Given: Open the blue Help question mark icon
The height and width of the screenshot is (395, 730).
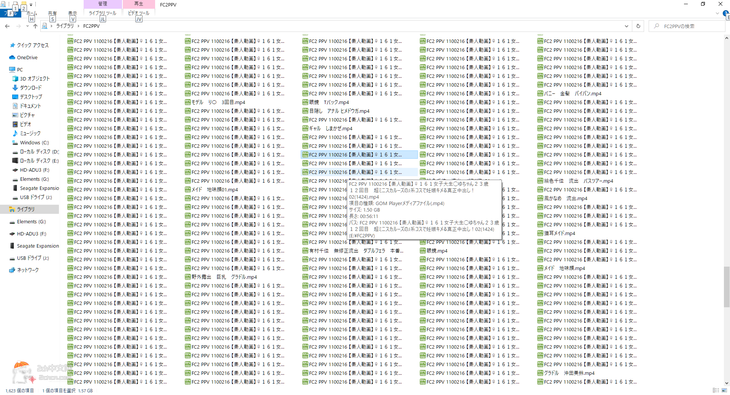Looking at the screenshot, I should pyautogui.click(x=725, y=13).
